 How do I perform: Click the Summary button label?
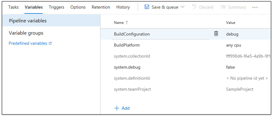(237, 7)
